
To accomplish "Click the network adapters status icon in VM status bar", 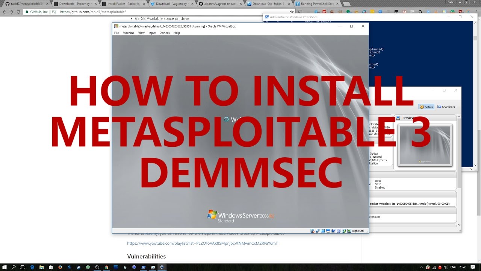I will 318,231.
